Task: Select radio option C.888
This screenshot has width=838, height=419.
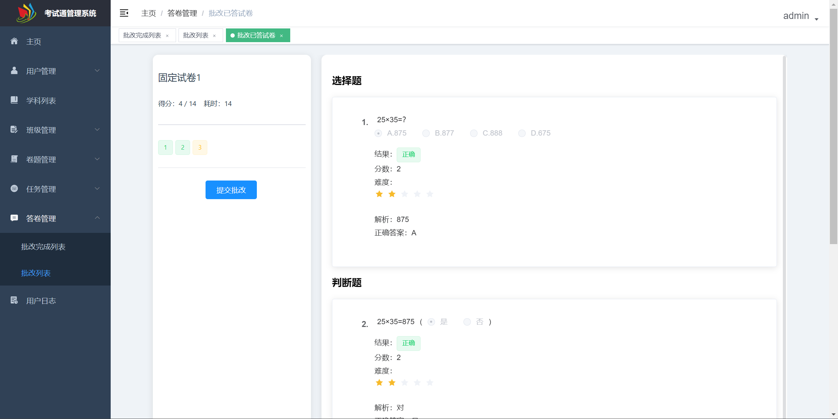Action: point(474,133)
